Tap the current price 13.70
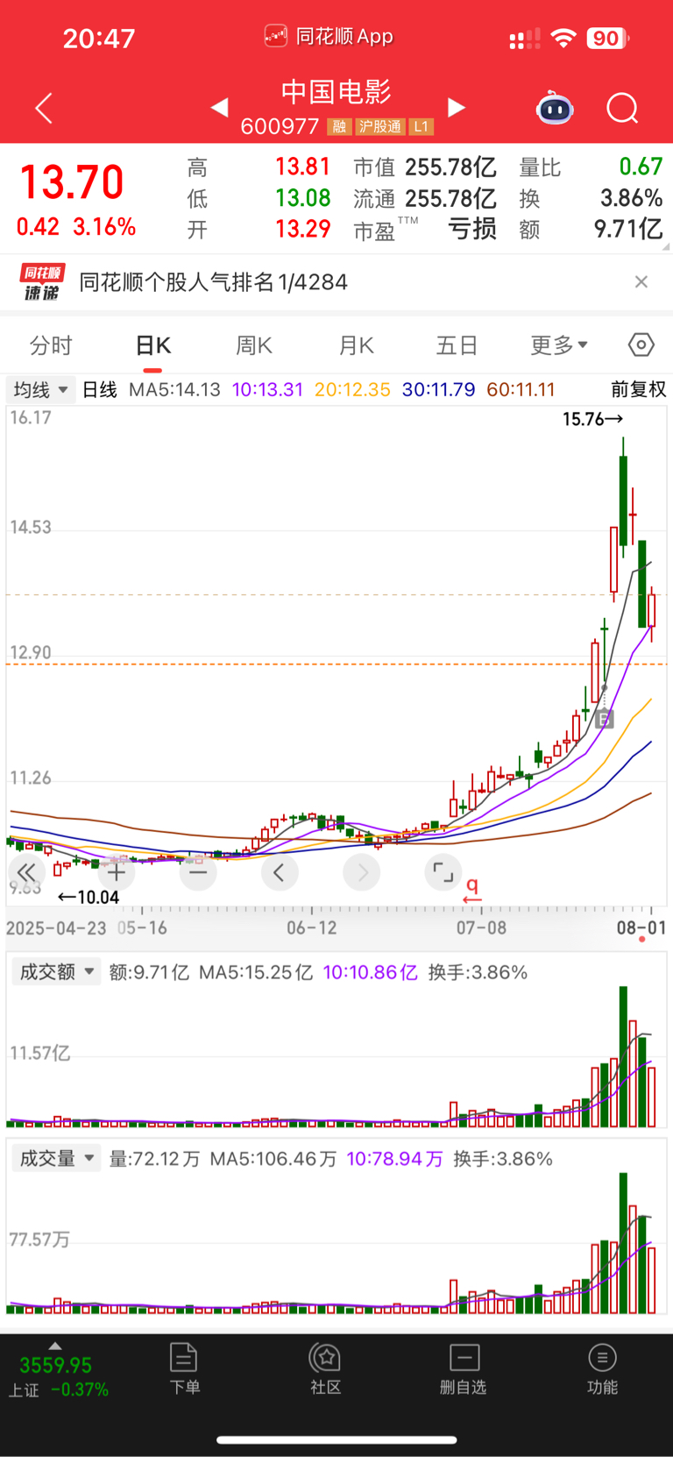The height and width of the screenshot is (1457, 673). tap(72, 182)
